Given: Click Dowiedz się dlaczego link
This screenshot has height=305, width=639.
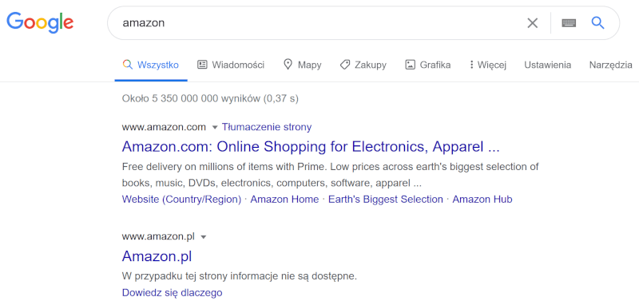Looking at the screenshot, I should click(172, 292).
